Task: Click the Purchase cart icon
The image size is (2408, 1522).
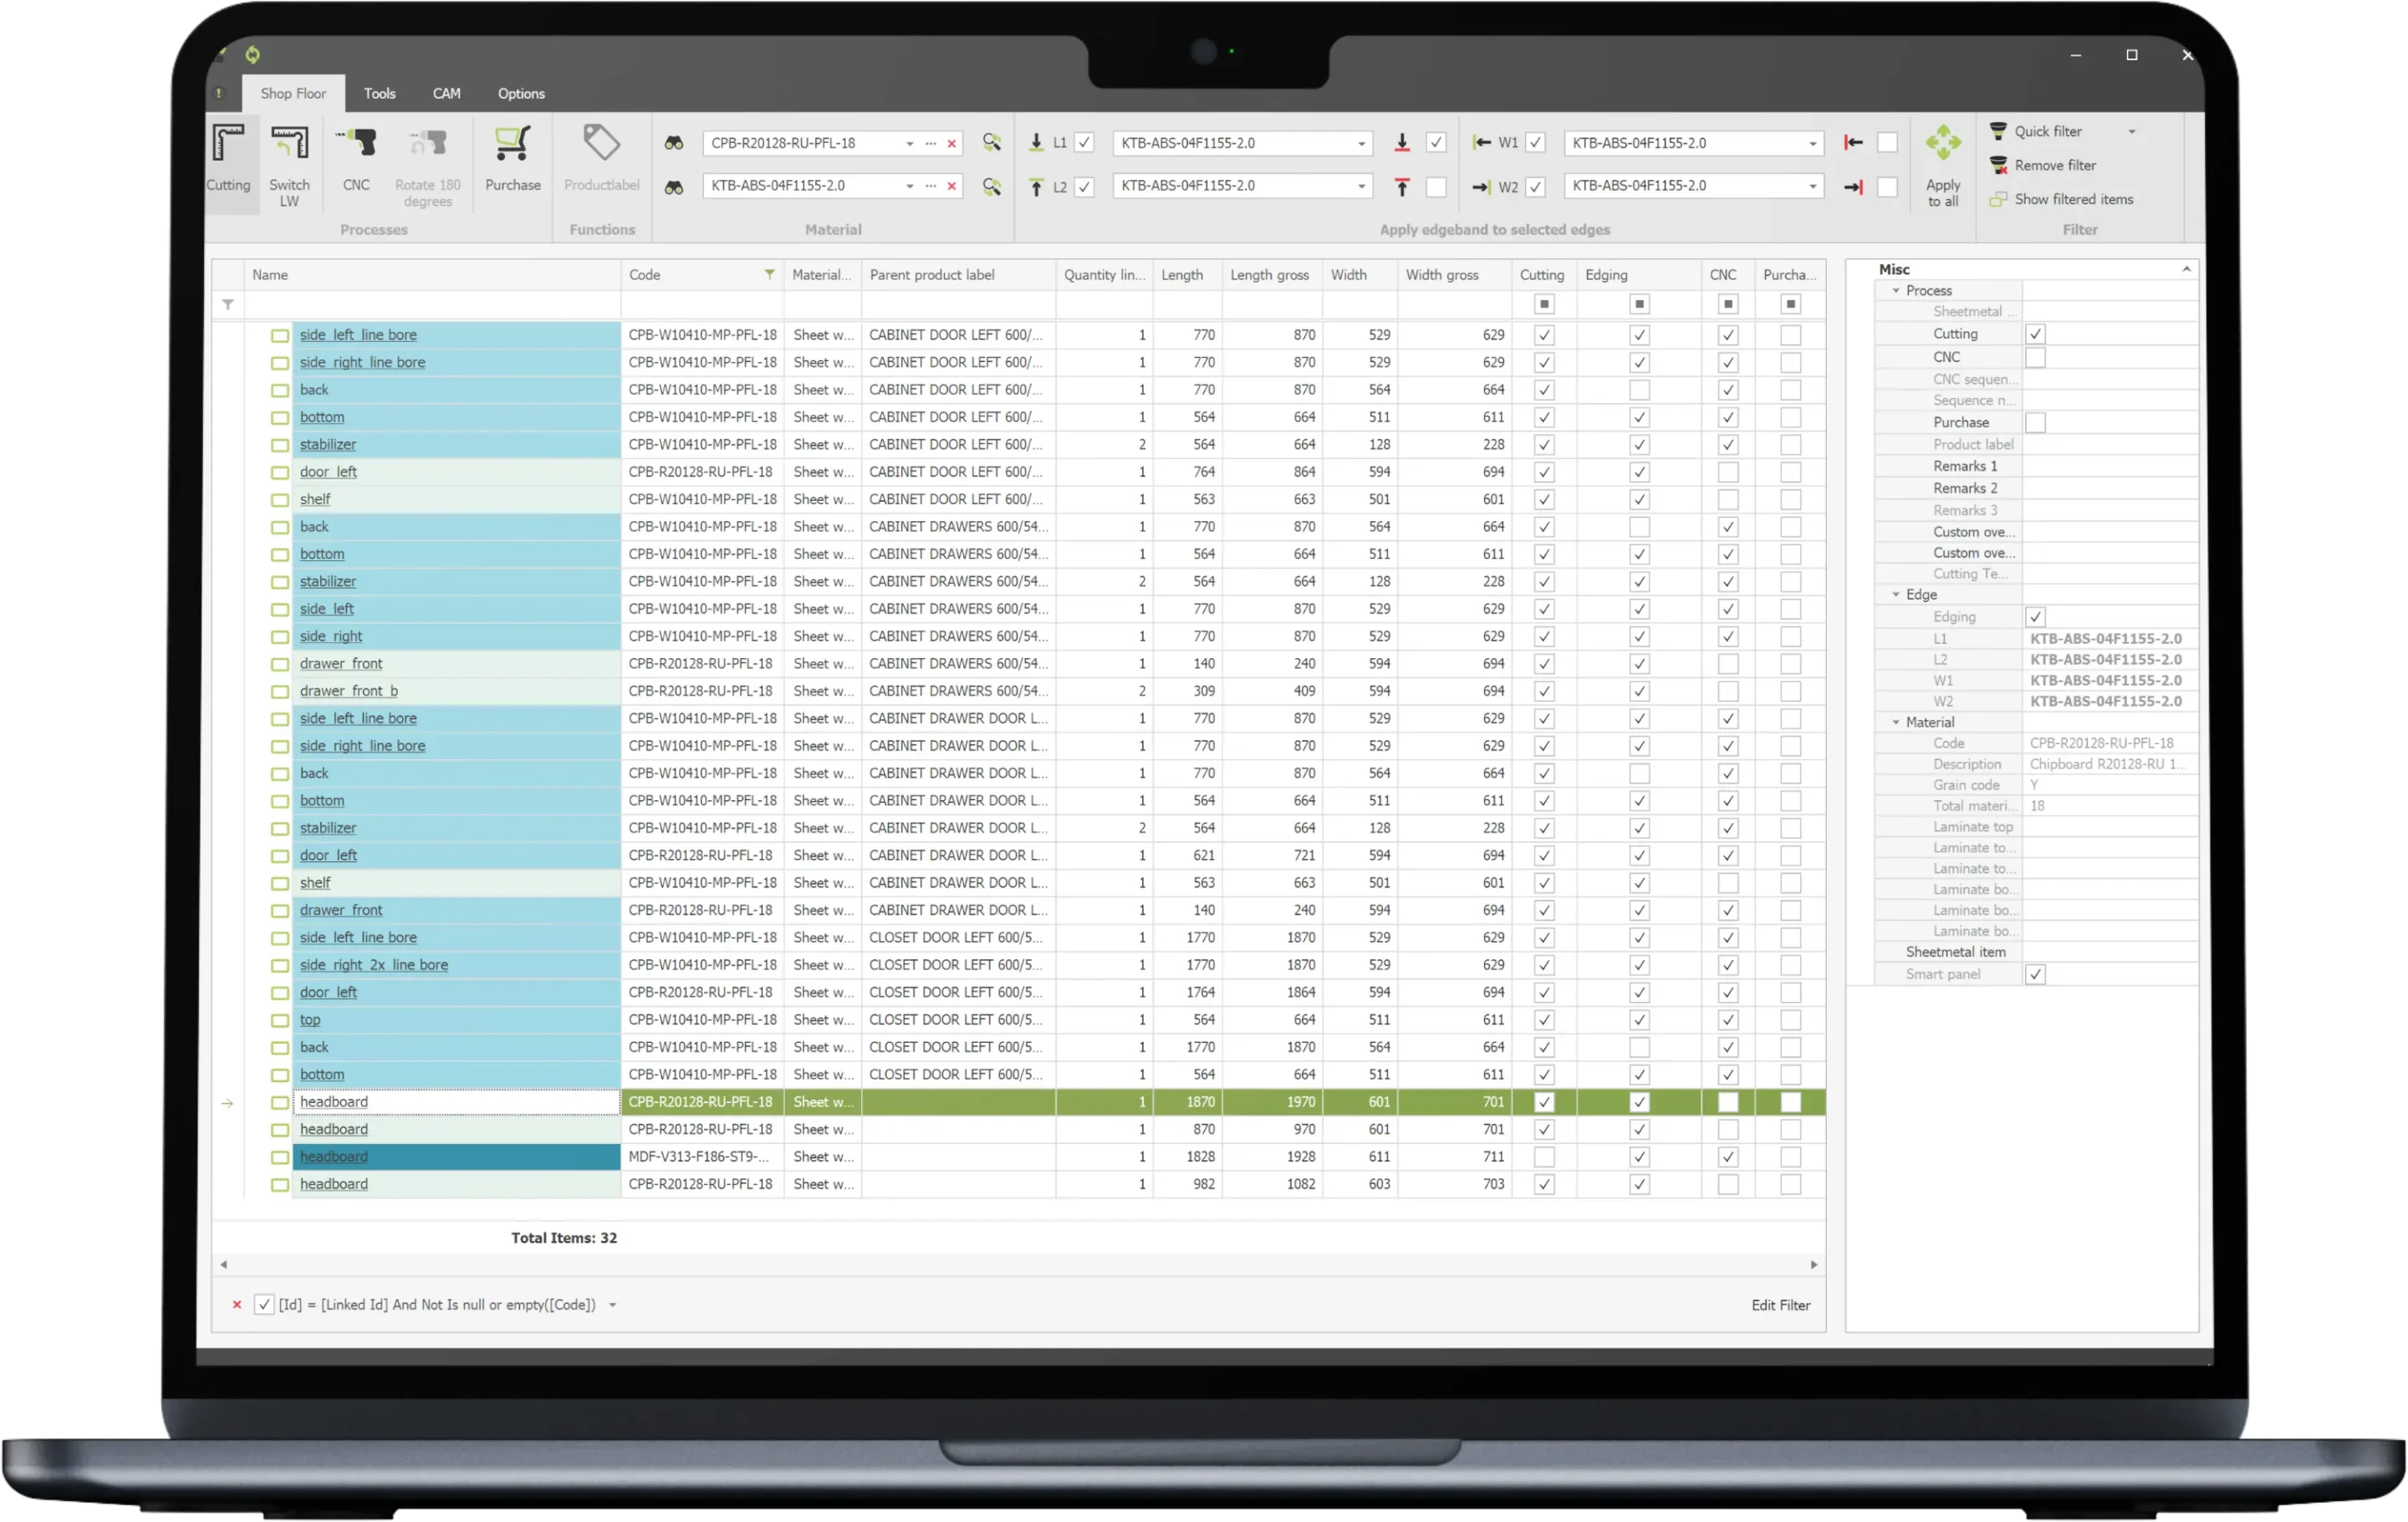Action: (512, 145)
